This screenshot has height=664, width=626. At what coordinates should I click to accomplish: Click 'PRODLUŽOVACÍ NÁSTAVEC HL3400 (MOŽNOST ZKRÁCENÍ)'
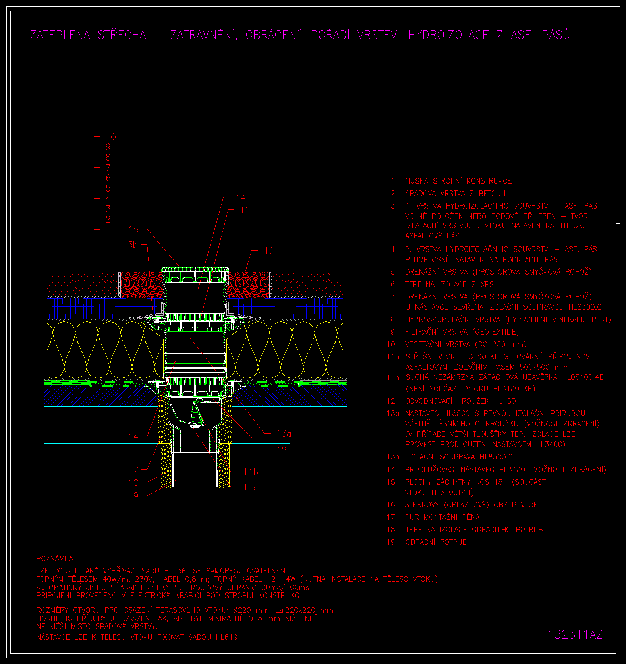(506, 470)
